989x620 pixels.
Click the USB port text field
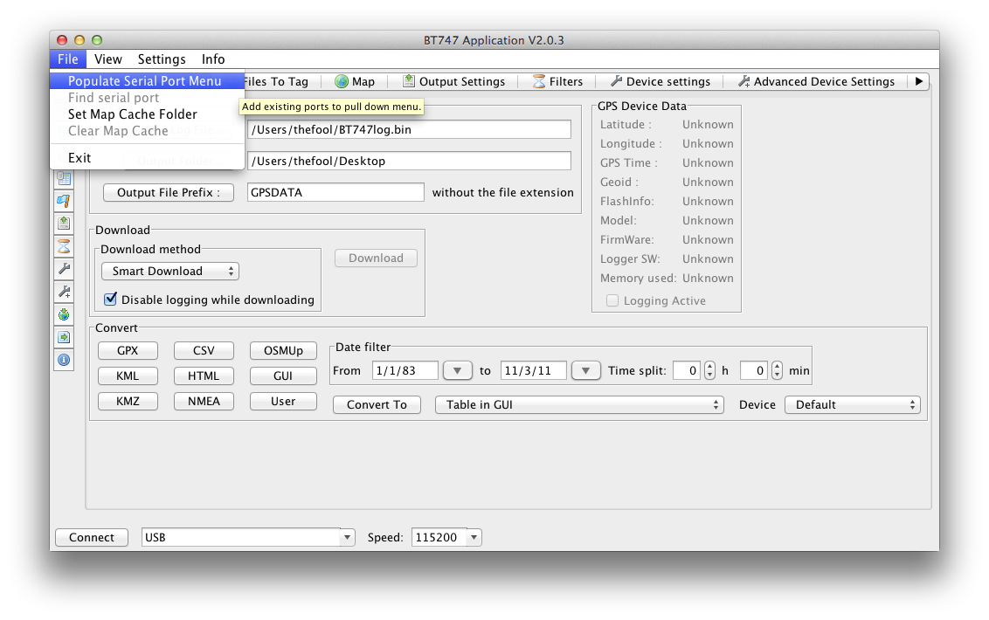241,537
